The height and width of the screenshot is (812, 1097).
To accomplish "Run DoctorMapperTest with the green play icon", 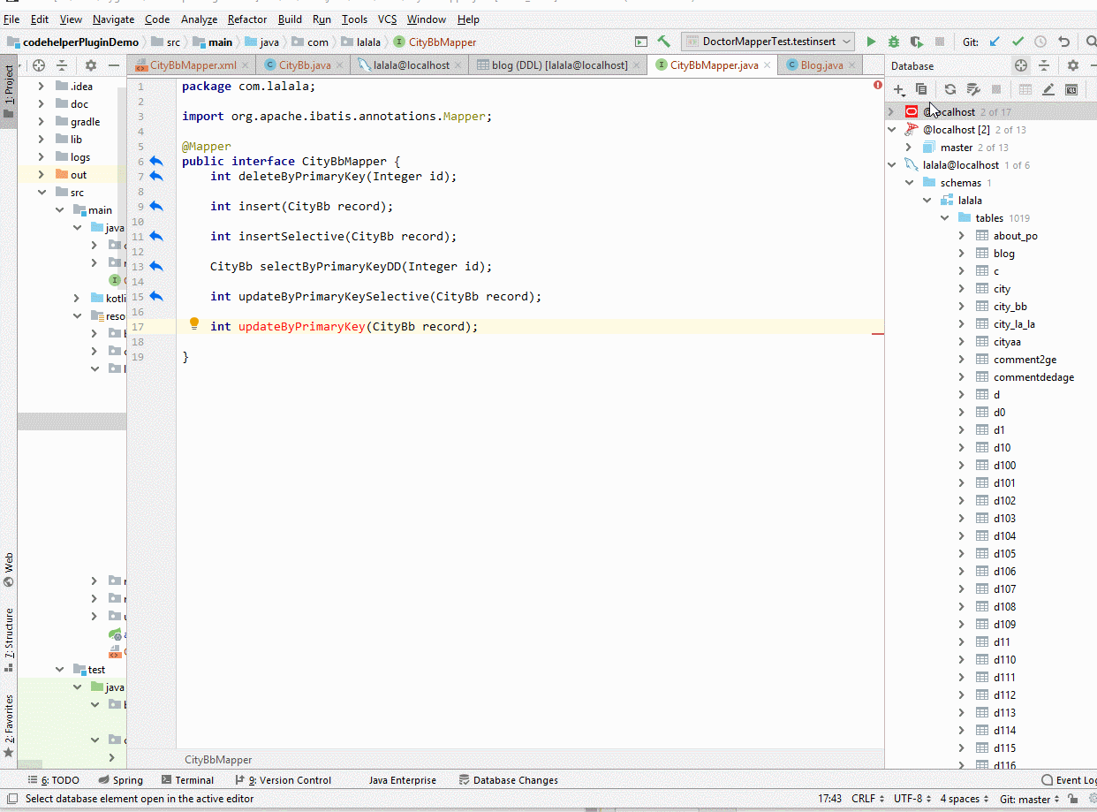I will (x=871, y=42).
